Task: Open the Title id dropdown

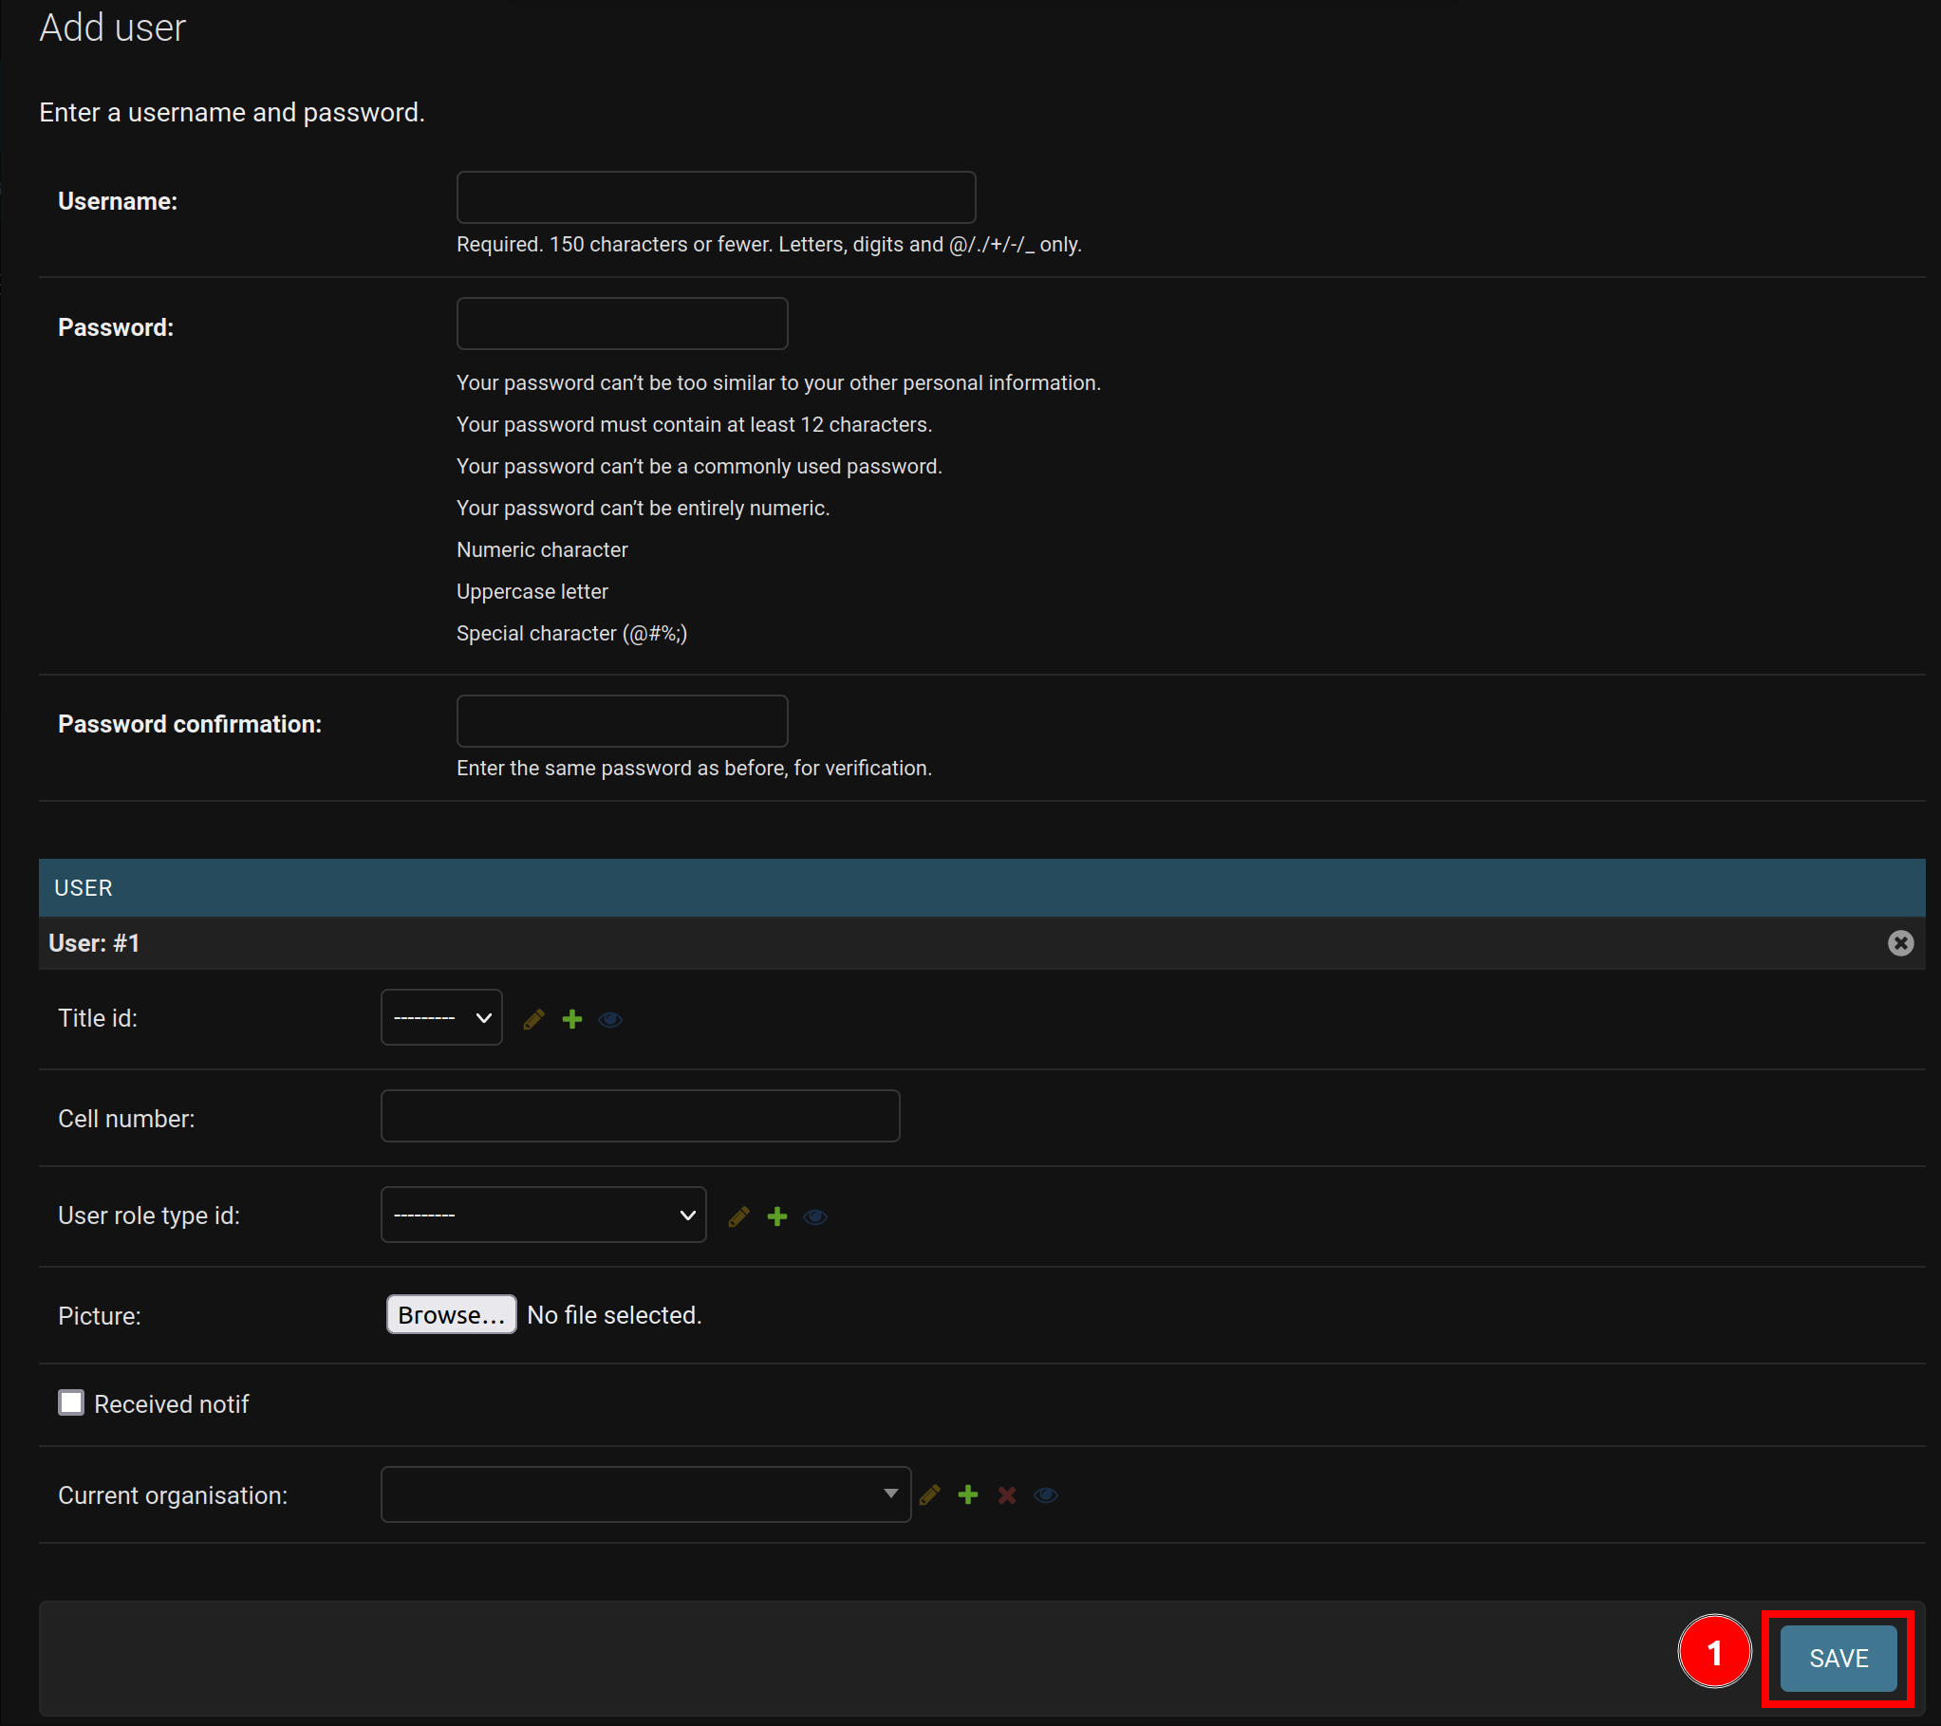Action: pyautogui.click(x=441, y=1018)
